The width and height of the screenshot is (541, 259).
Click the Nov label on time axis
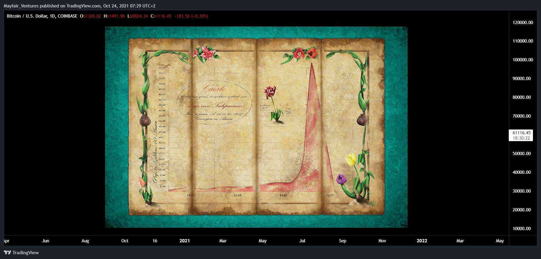[x=382, y=241]
